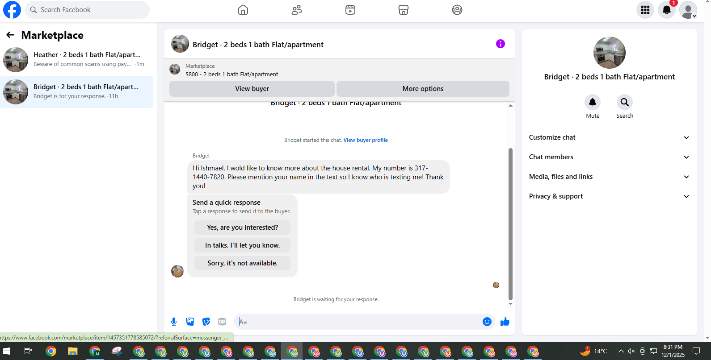Image resolution: width=711 pixels, height=360 pixels.
Task: Open the Windows notification center icon
Action: (x=696, y=351)
